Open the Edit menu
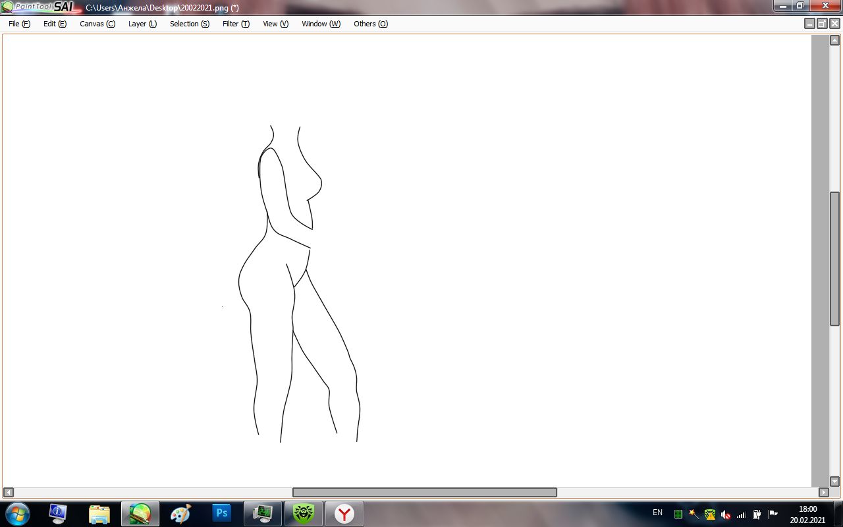This screenshot has height=527, width=843. point(55,24)
